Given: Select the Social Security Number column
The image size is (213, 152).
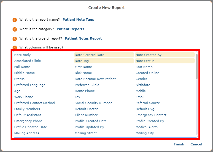Looking at the screenshot, I should point(93,103).
